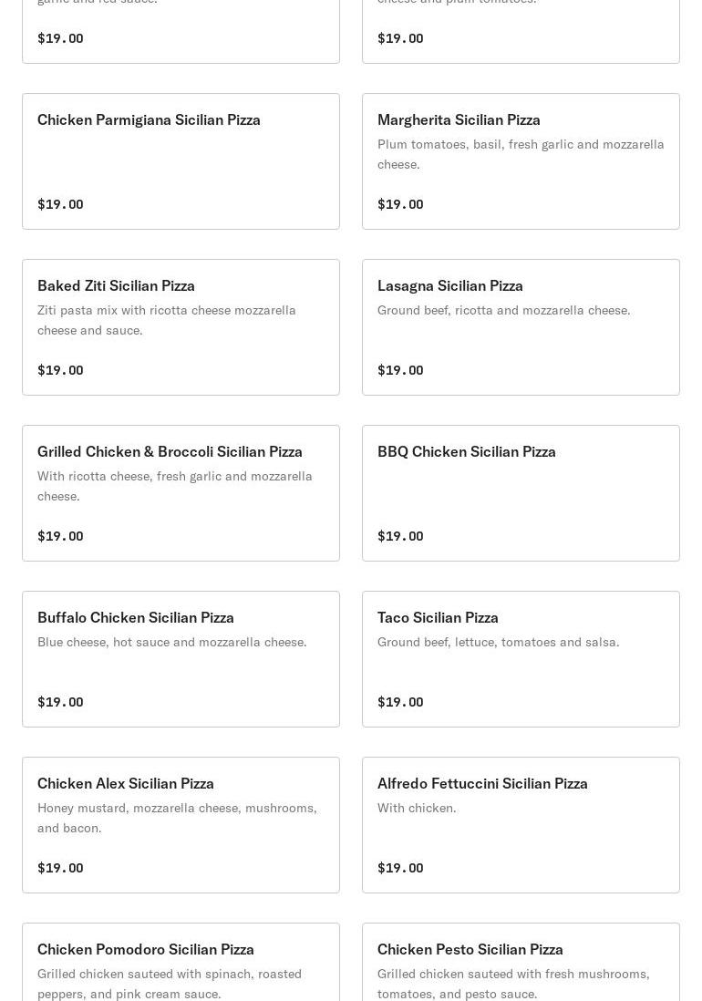This screenshot has width=702, height=1001.
Task: Click the BBQ Chicken Sicilian Pizza $19.00 price
Action: pyautogui.click(x=400, y=536)
